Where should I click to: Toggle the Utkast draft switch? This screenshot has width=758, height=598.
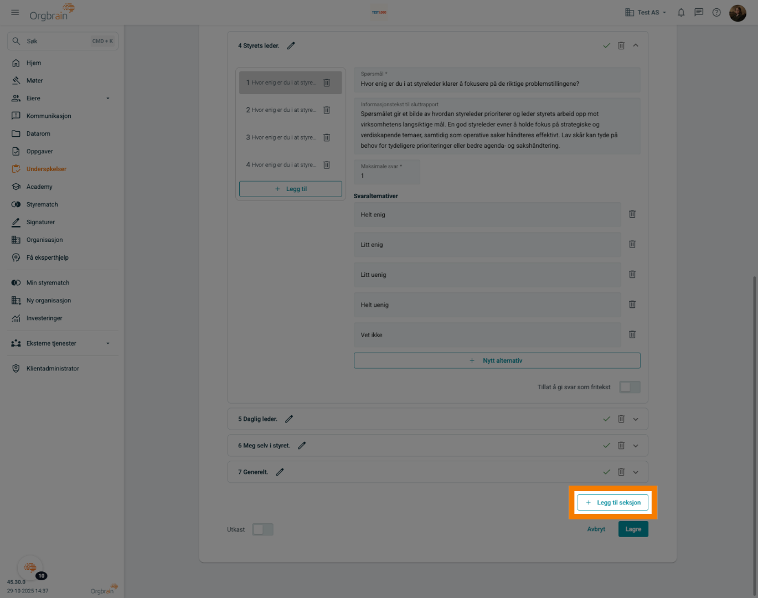point(262,529)
